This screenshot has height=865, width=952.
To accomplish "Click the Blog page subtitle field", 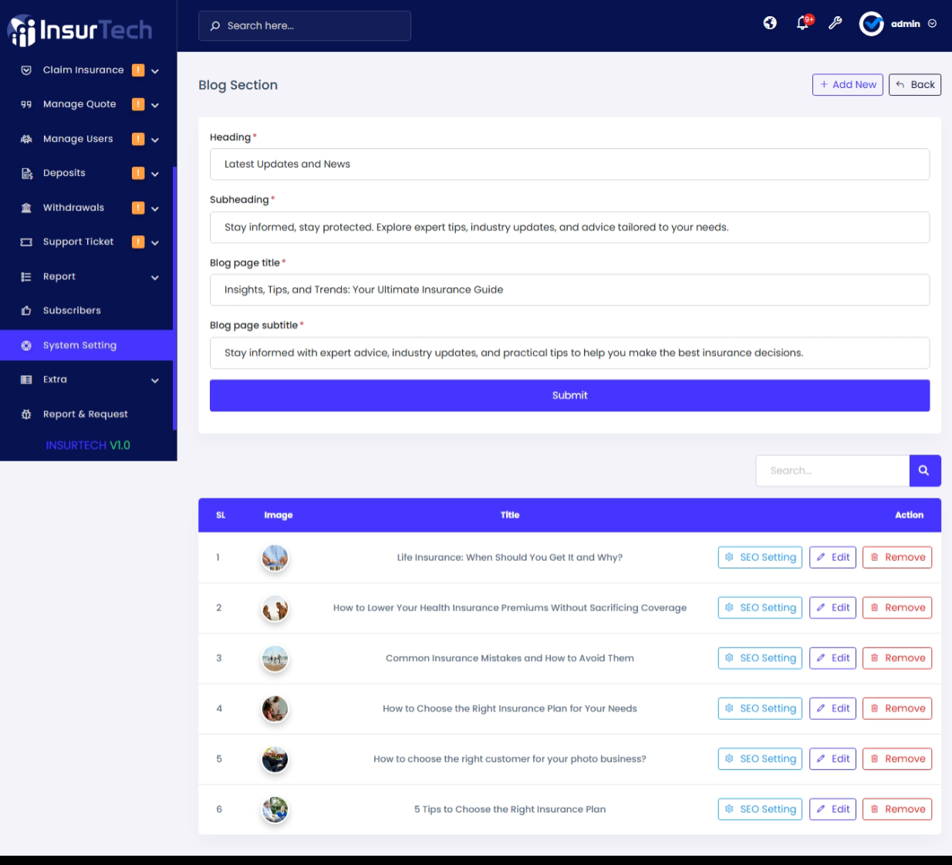I will tap(569, 353).
